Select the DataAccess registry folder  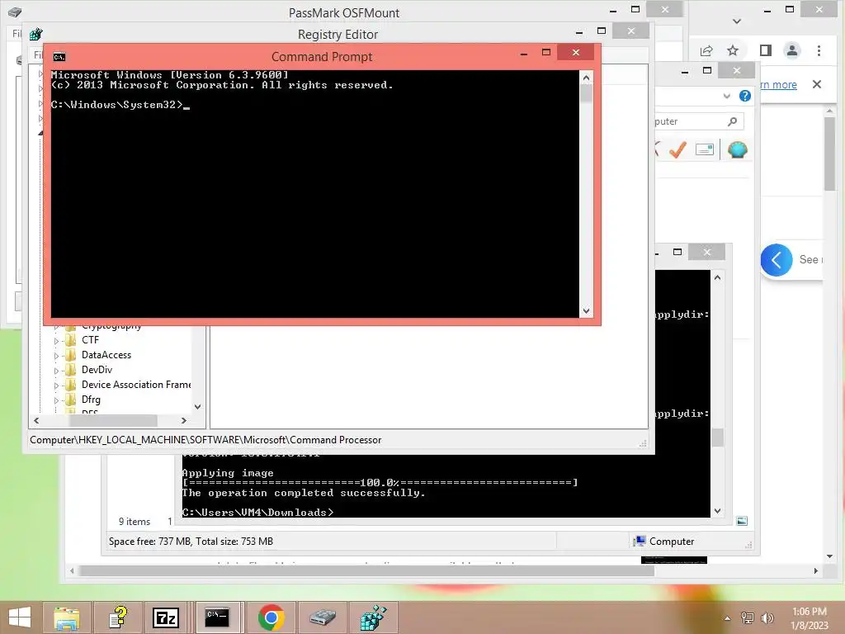coord(106,355)
